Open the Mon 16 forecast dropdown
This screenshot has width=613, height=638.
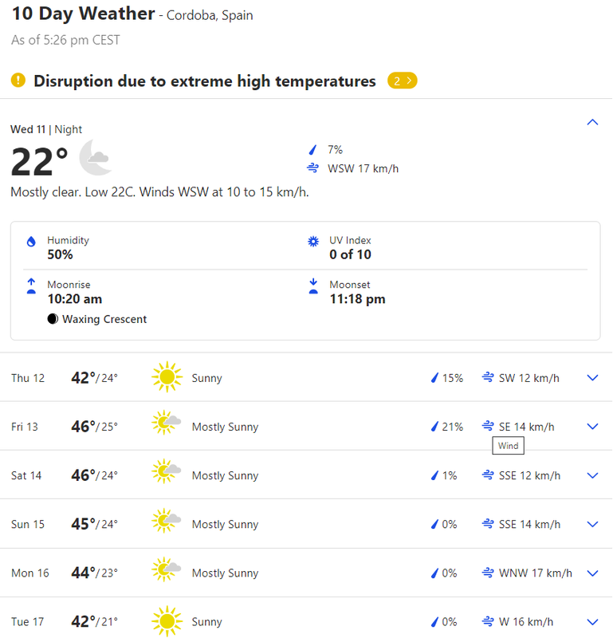point(592,573)
